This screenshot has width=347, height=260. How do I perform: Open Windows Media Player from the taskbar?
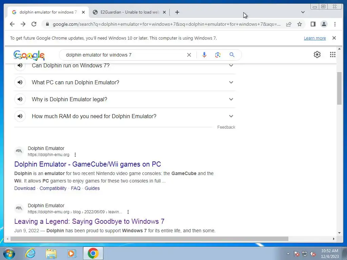point(71,253)
